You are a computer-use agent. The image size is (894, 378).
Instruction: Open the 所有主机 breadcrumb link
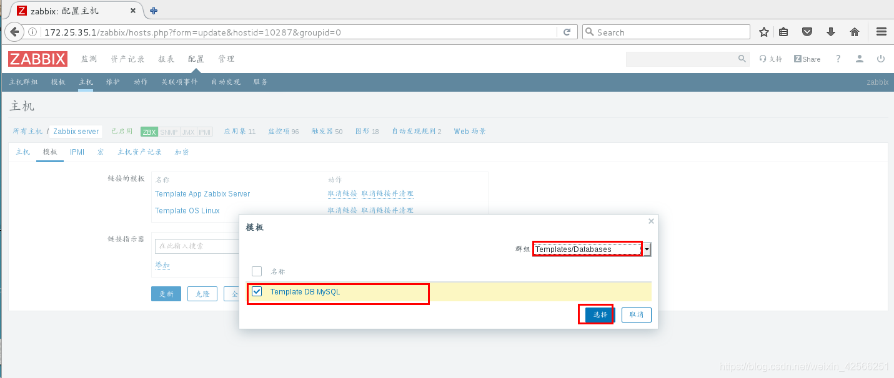tap(27, 132)
